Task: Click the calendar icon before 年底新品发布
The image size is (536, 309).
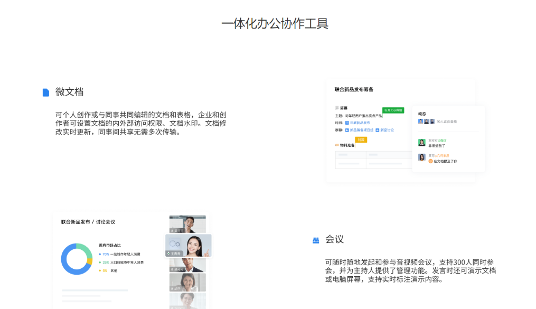Action: (x=347, y=123)
